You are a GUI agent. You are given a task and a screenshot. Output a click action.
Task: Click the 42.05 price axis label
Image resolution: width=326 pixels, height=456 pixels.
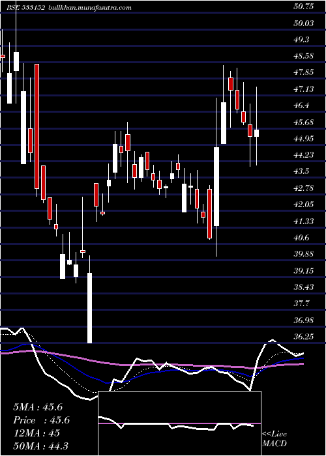304,205
